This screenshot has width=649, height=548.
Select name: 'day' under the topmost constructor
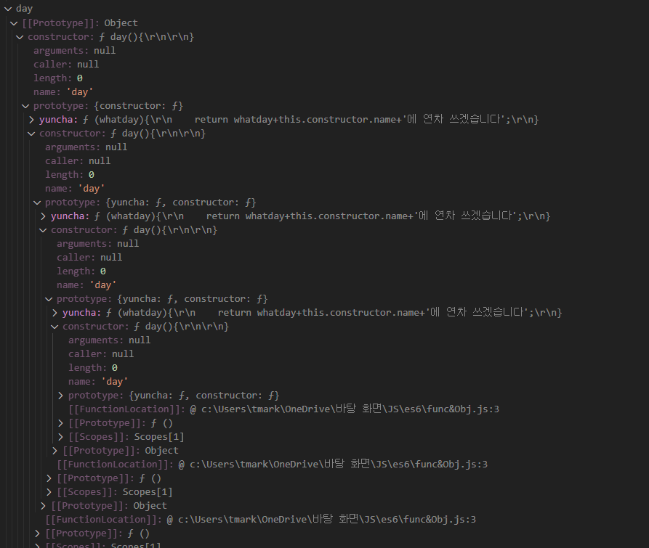63,92
